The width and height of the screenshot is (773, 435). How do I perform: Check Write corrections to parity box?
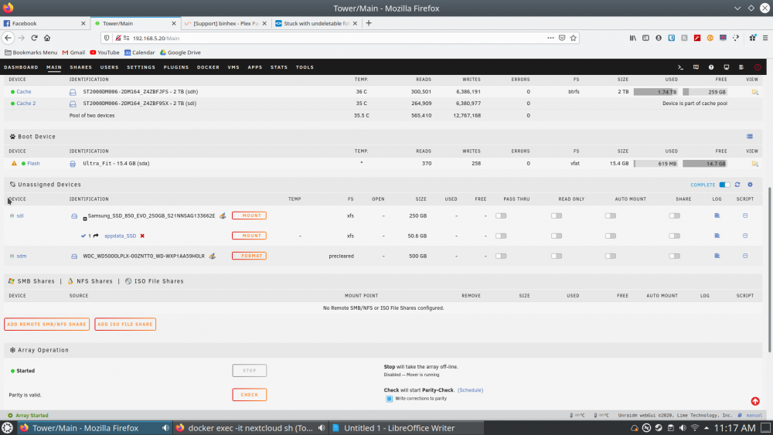tap(389, 399)
